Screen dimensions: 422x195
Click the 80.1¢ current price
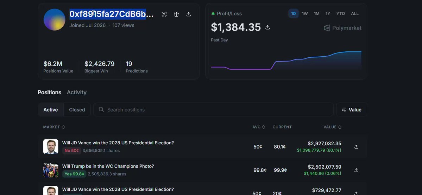coord(279,147)
